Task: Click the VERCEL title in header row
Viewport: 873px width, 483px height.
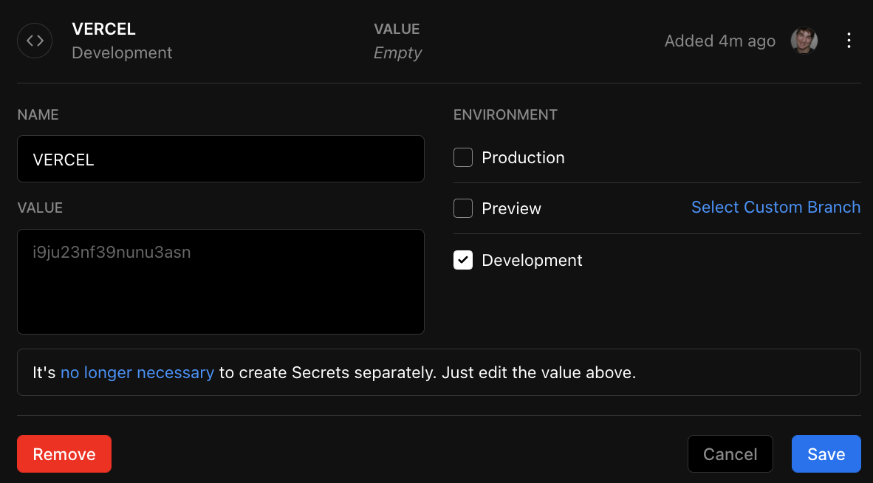Action: click(x=103, y=29)
